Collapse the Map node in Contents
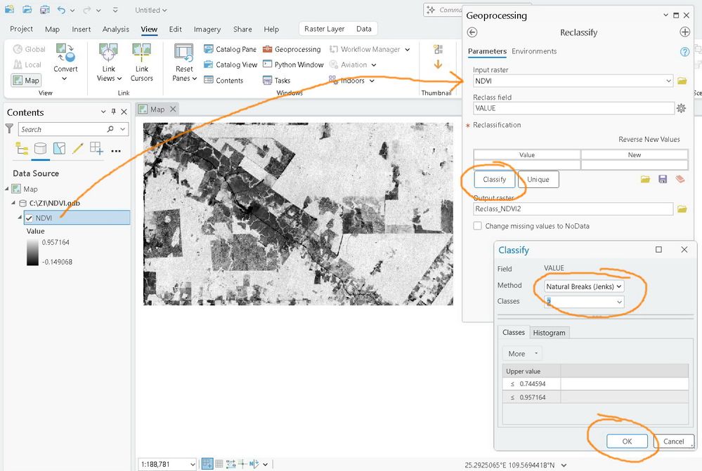Image resolution: width=702 pixels, height=471 pixels. pos(7,189)
